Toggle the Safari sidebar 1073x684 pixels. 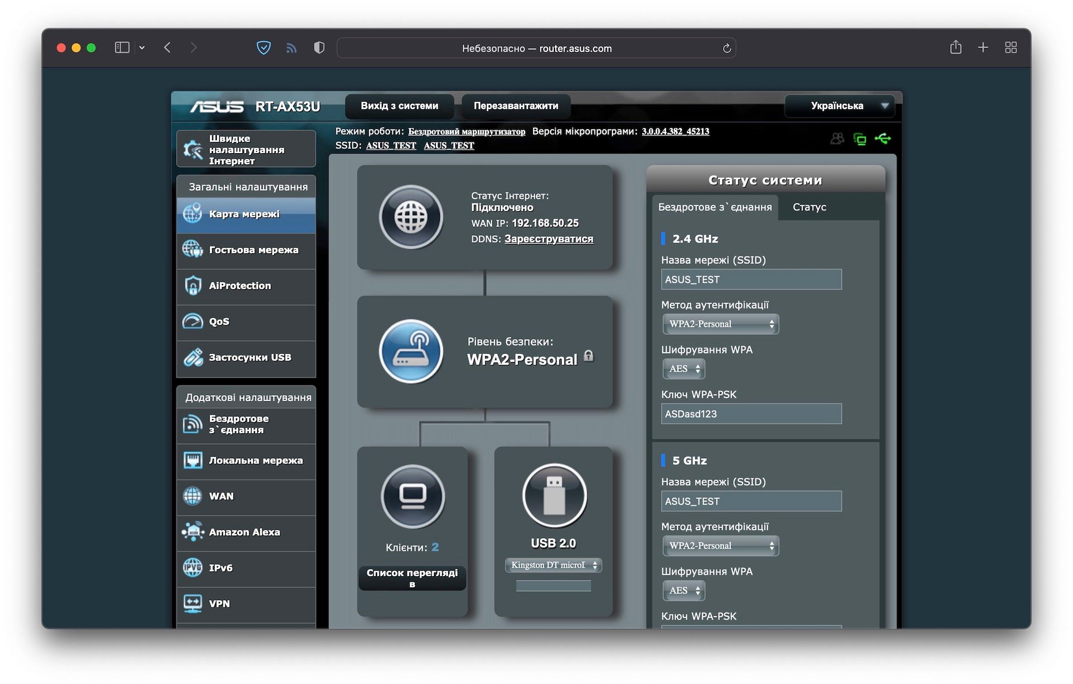(x=122, y=47)
